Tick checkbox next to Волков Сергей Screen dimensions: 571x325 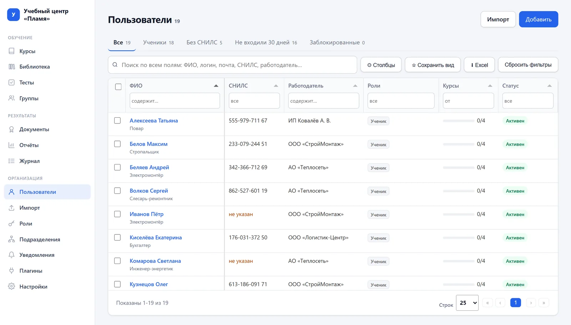117,191
